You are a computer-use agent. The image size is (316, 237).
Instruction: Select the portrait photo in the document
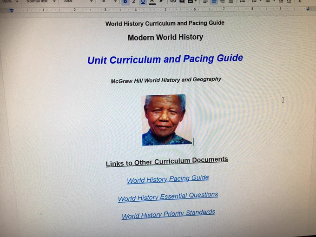(x=167, y=120)
